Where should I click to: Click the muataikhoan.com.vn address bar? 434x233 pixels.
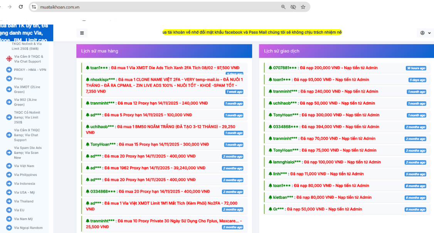tap(154, 7)
